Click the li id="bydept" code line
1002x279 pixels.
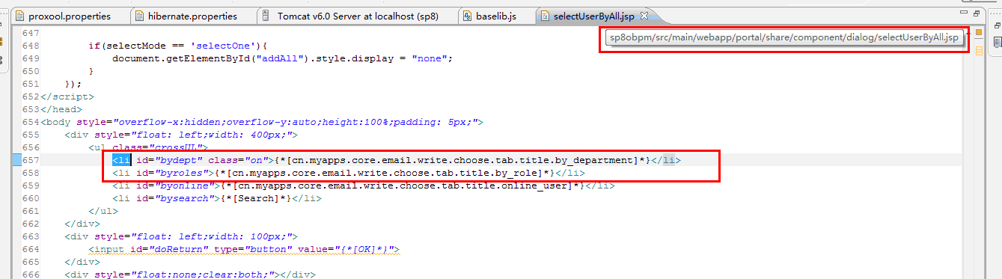pyautogui.click(x=397, y=160)
